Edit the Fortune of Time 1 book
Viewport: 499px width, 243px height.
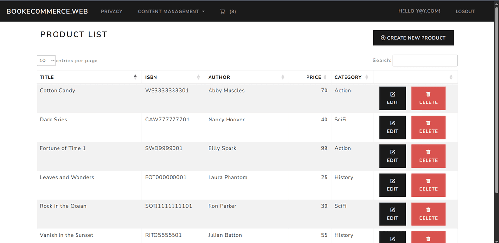[392, 156]
